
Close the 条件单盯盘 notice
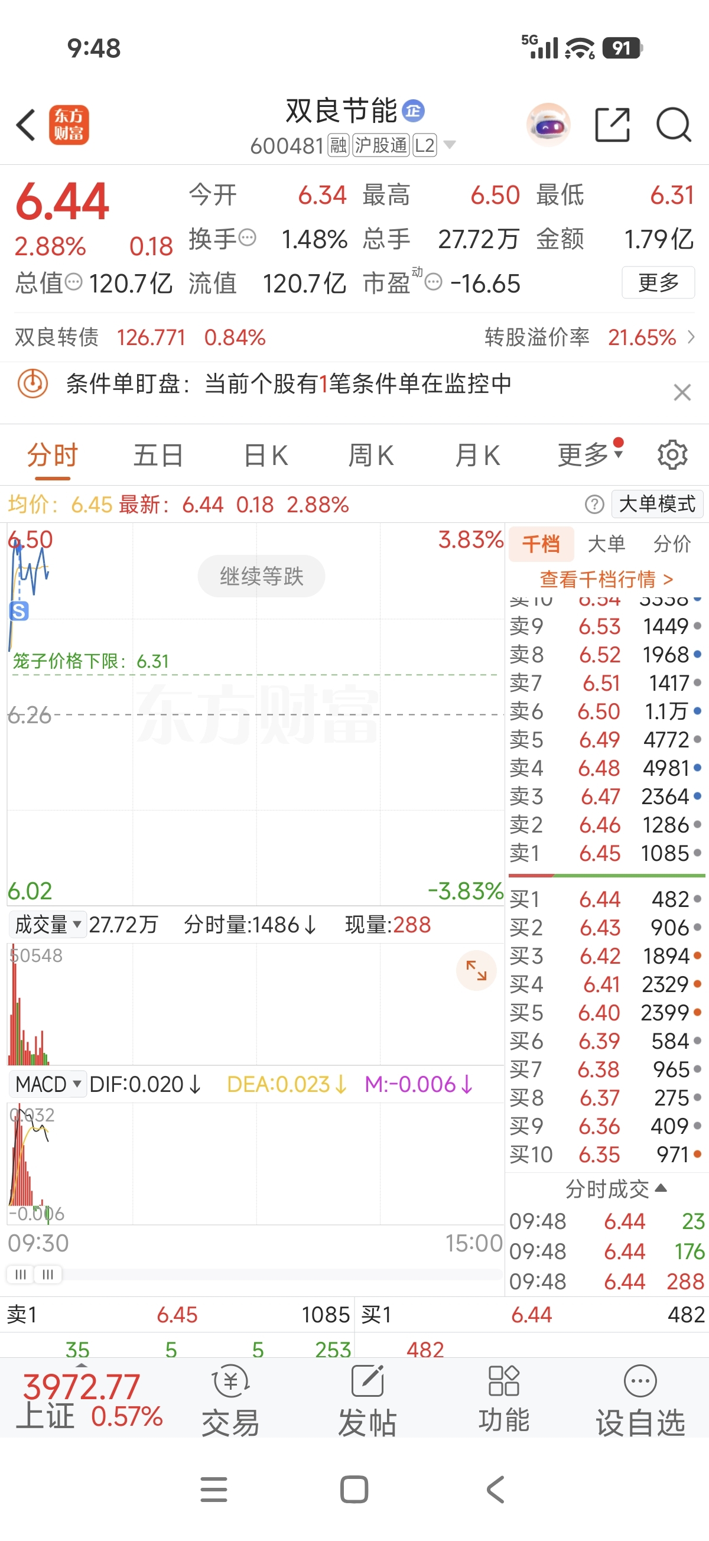pyautogui.click(x=682, y=392)
